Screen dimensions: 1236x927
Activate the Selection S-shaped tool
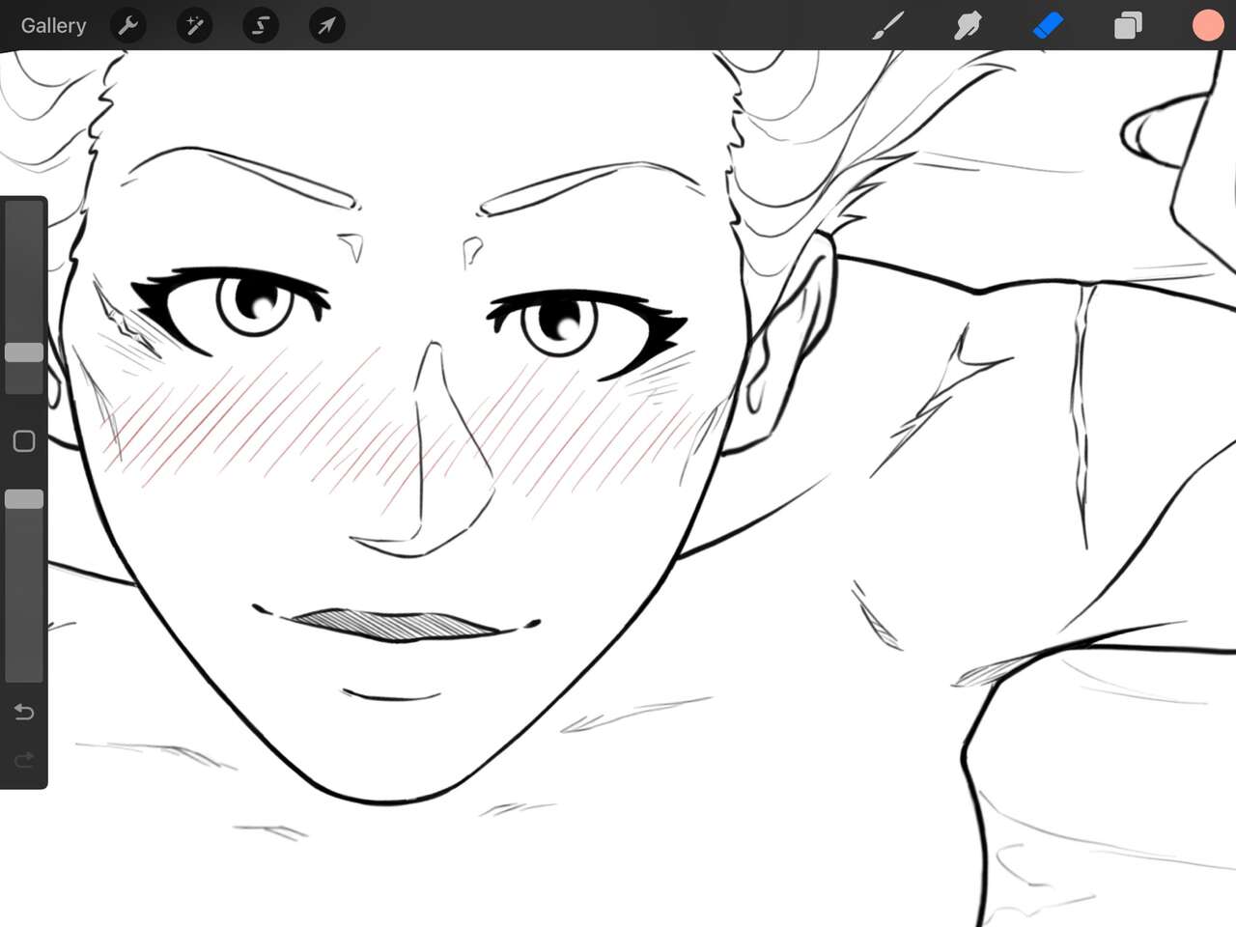[x=261, y=26]
